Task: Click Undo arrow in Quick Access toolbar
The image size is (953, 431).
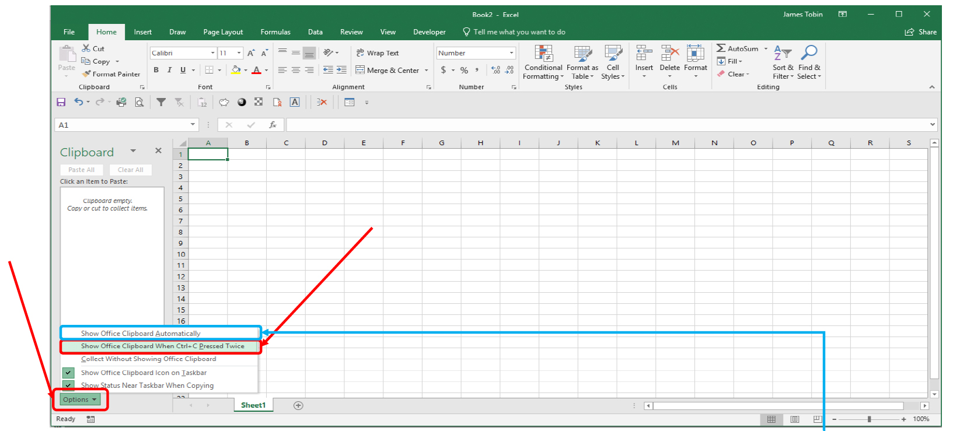Action: click(78, 102)
